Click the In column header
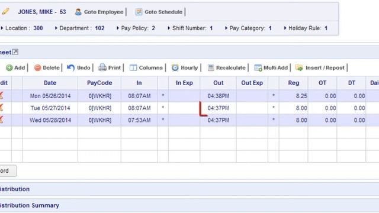 [139, 83]
